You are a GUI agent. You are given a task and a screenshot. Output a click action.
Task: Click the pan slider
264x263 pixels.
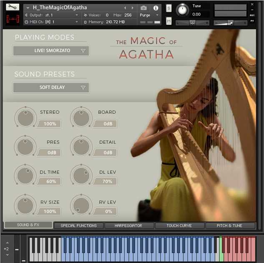click(x=192, y=23)
